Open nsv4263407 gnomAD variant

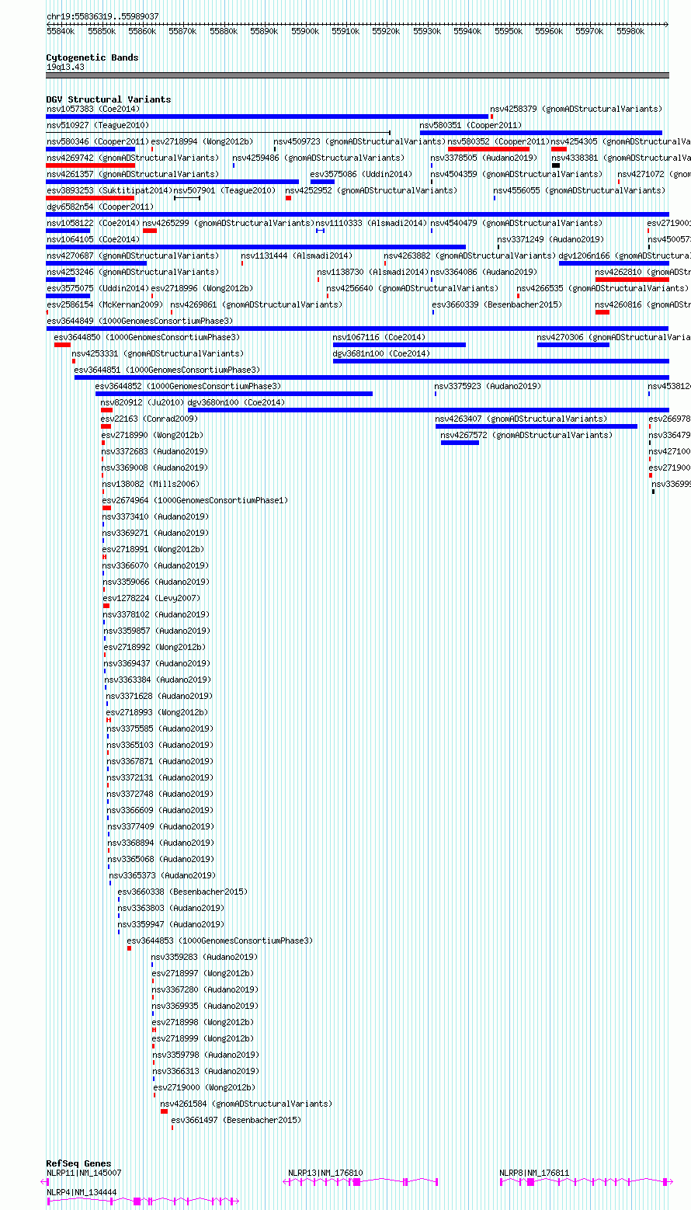pyautogui.click(x=521, y=419)
